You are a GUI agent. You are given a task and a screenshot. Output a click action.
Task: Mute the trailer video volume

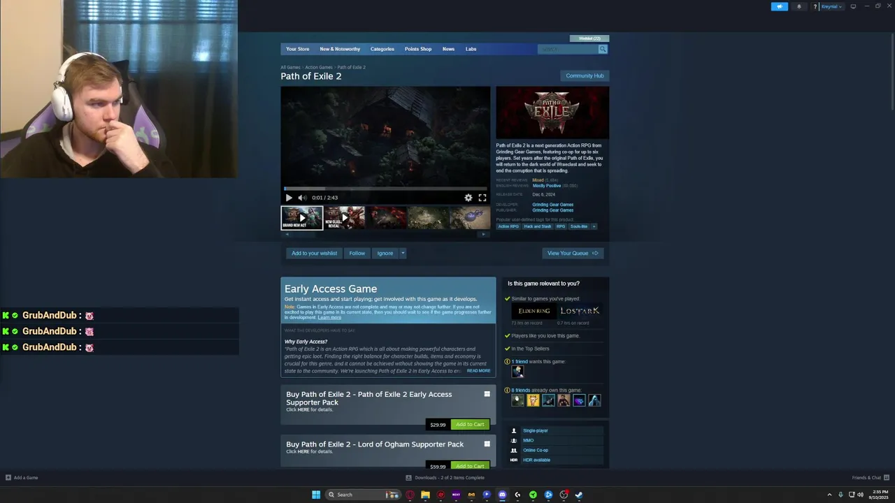tap(302, 198)
